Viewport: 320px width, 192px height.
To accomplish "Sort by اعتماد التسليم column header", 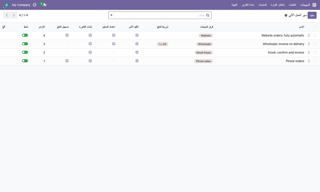I will click(x=109, y=27).
